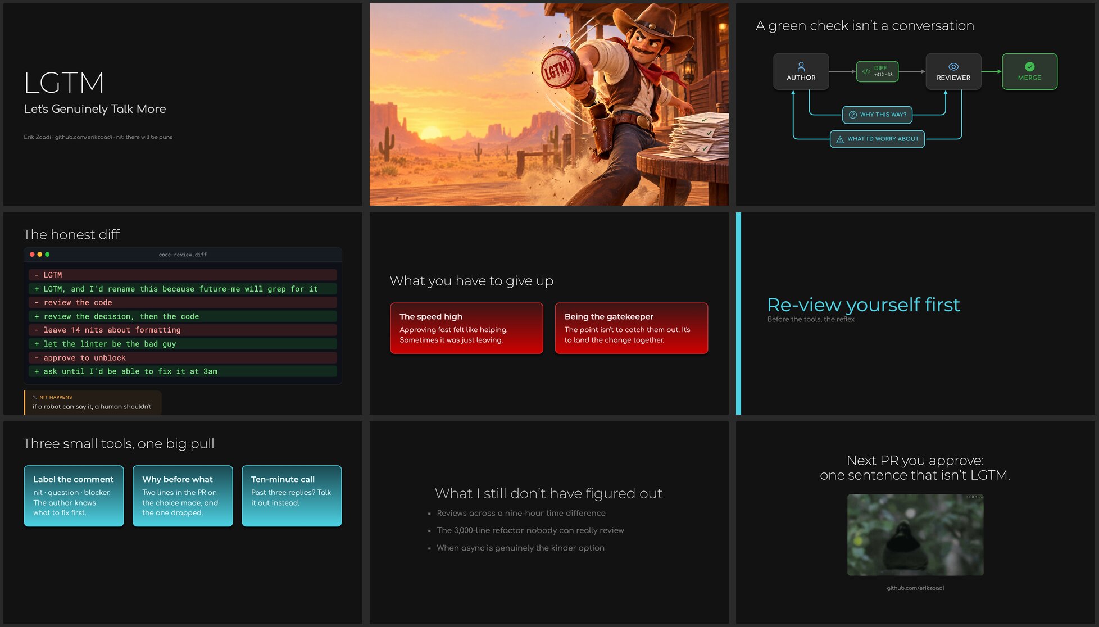Click the closing text 'Next PR you approve:'
Screen dimensions: 1099x627
pyautogui.click(x=915, y=461)
